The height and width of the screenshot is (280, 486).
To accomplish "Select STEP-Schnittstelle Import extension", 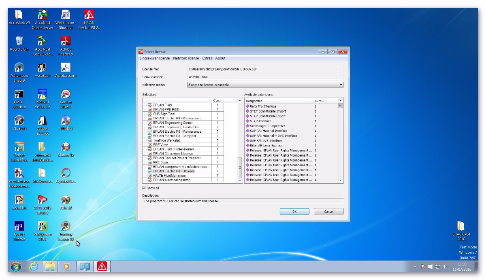I will [x=291, y=111].
